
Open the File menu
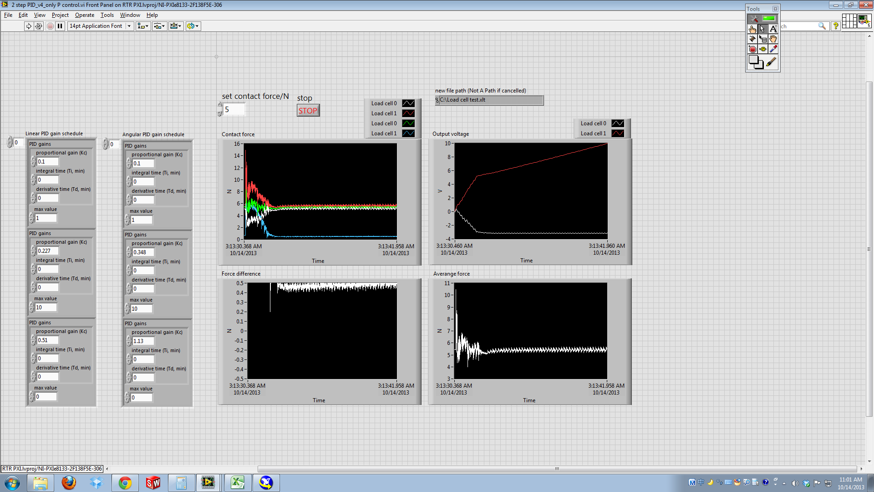tap(8, 15)
